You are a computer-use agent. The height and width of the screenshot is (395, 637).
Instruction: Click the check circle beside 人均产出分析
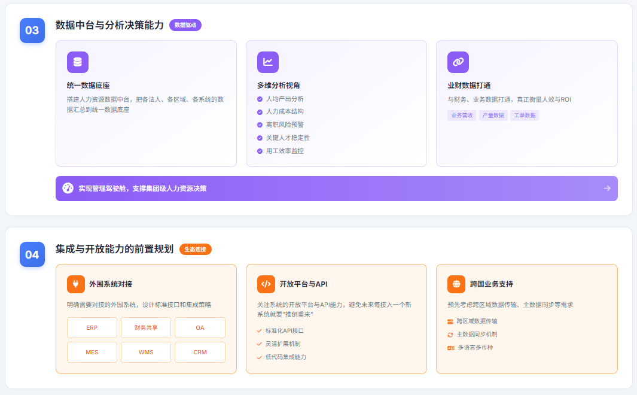[x=260, y=99]
